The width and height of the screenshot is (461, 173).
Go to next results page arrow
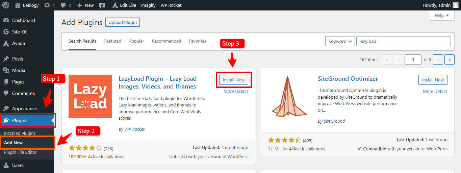438,59
